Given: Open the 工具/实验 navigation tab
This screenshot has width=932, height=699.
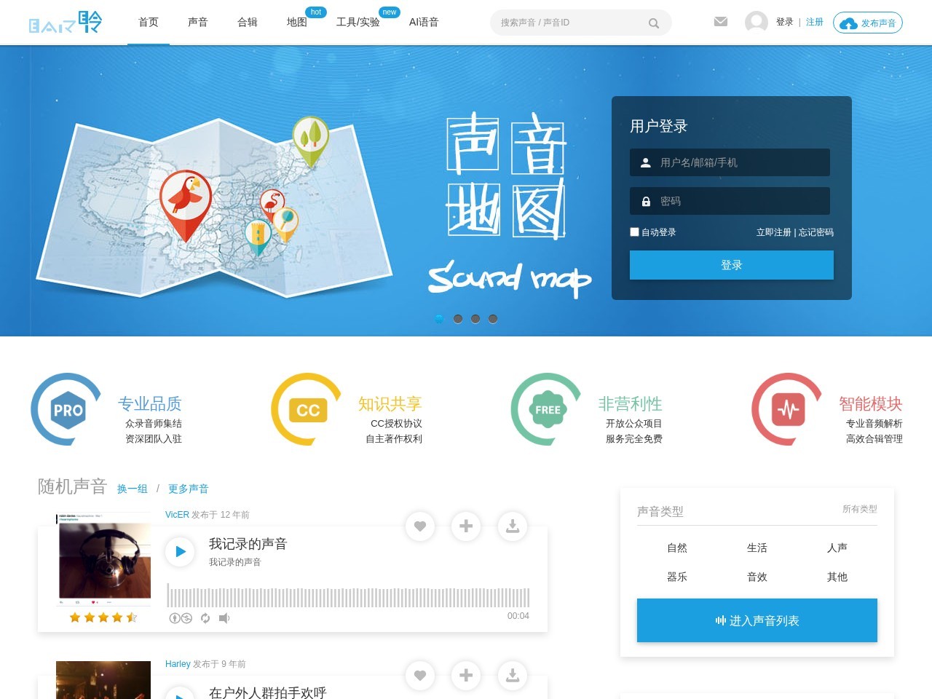Looking at the screenshot, I should click(x=358, y=23).
